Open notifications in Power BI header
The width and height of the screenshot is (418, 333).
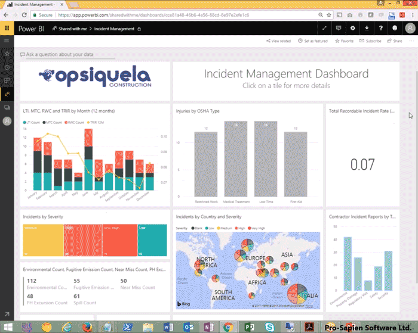[339, 28]
